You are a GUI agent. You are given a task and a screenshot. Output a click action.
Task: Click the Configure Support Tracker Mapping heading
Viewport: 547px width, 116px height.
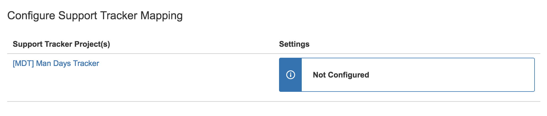(95, 16)
